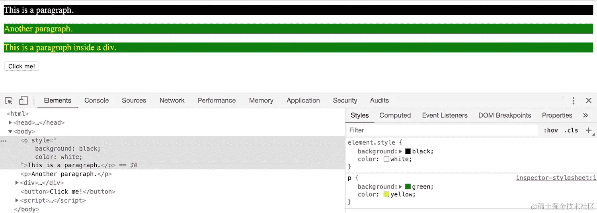The width and height of the screenshot is (597, 213).
Task: Expand the div element node
Action: coord(17,183)
